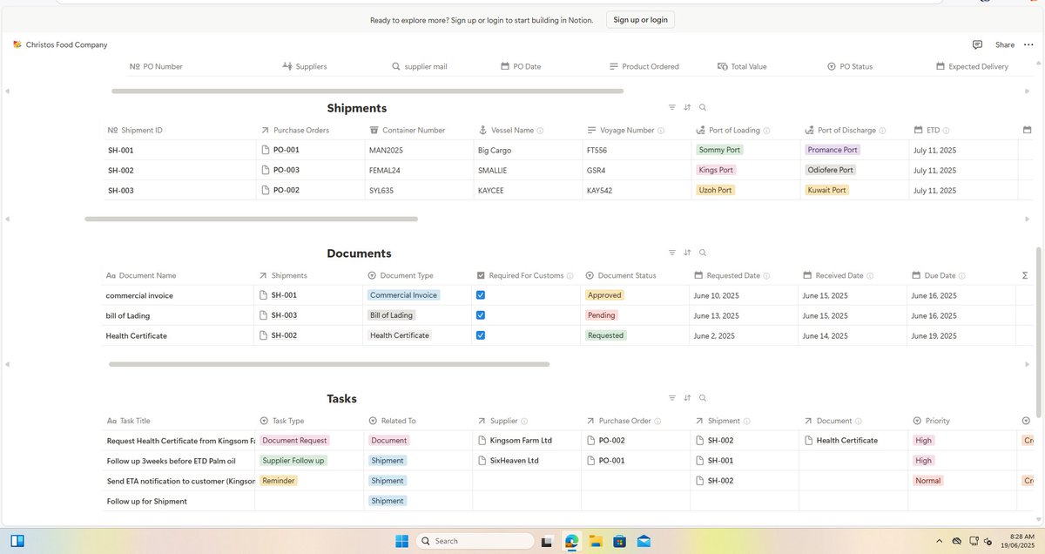Open the Container Number column header menu
Screen dimensions: 1045x554
pyautogui.click(x=407, y=130)
